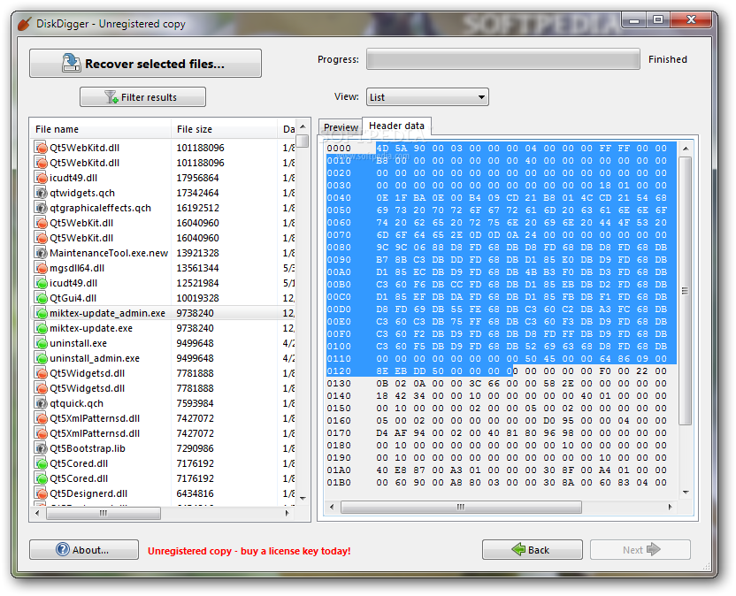Click the DiskDigger shovel icon in title bar

tap(25, 24)
